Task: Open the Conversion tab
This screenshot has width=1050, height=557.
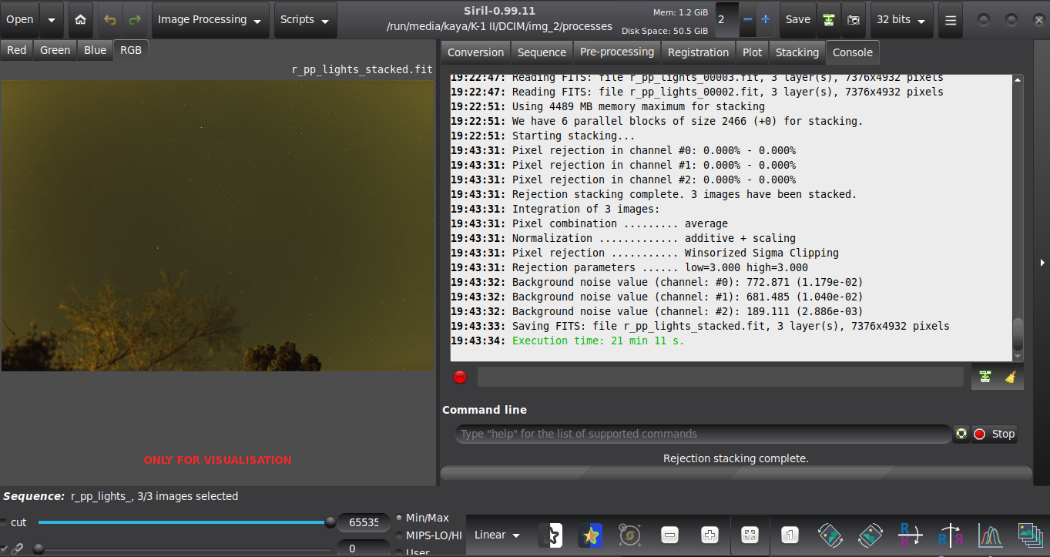Action: click(475, 52)
